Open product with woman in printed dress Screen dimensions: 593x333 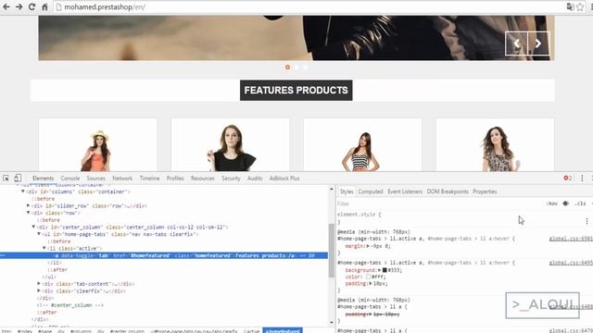pos(495,145)
